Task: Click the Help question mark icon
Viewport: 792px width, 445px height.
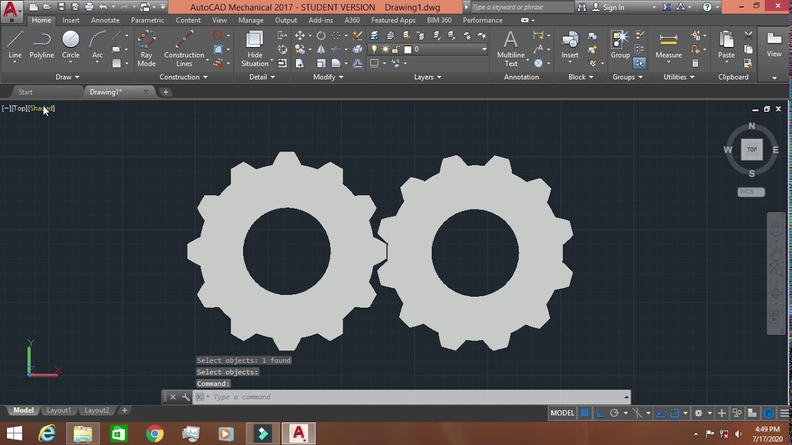Action: click(707, 7)
